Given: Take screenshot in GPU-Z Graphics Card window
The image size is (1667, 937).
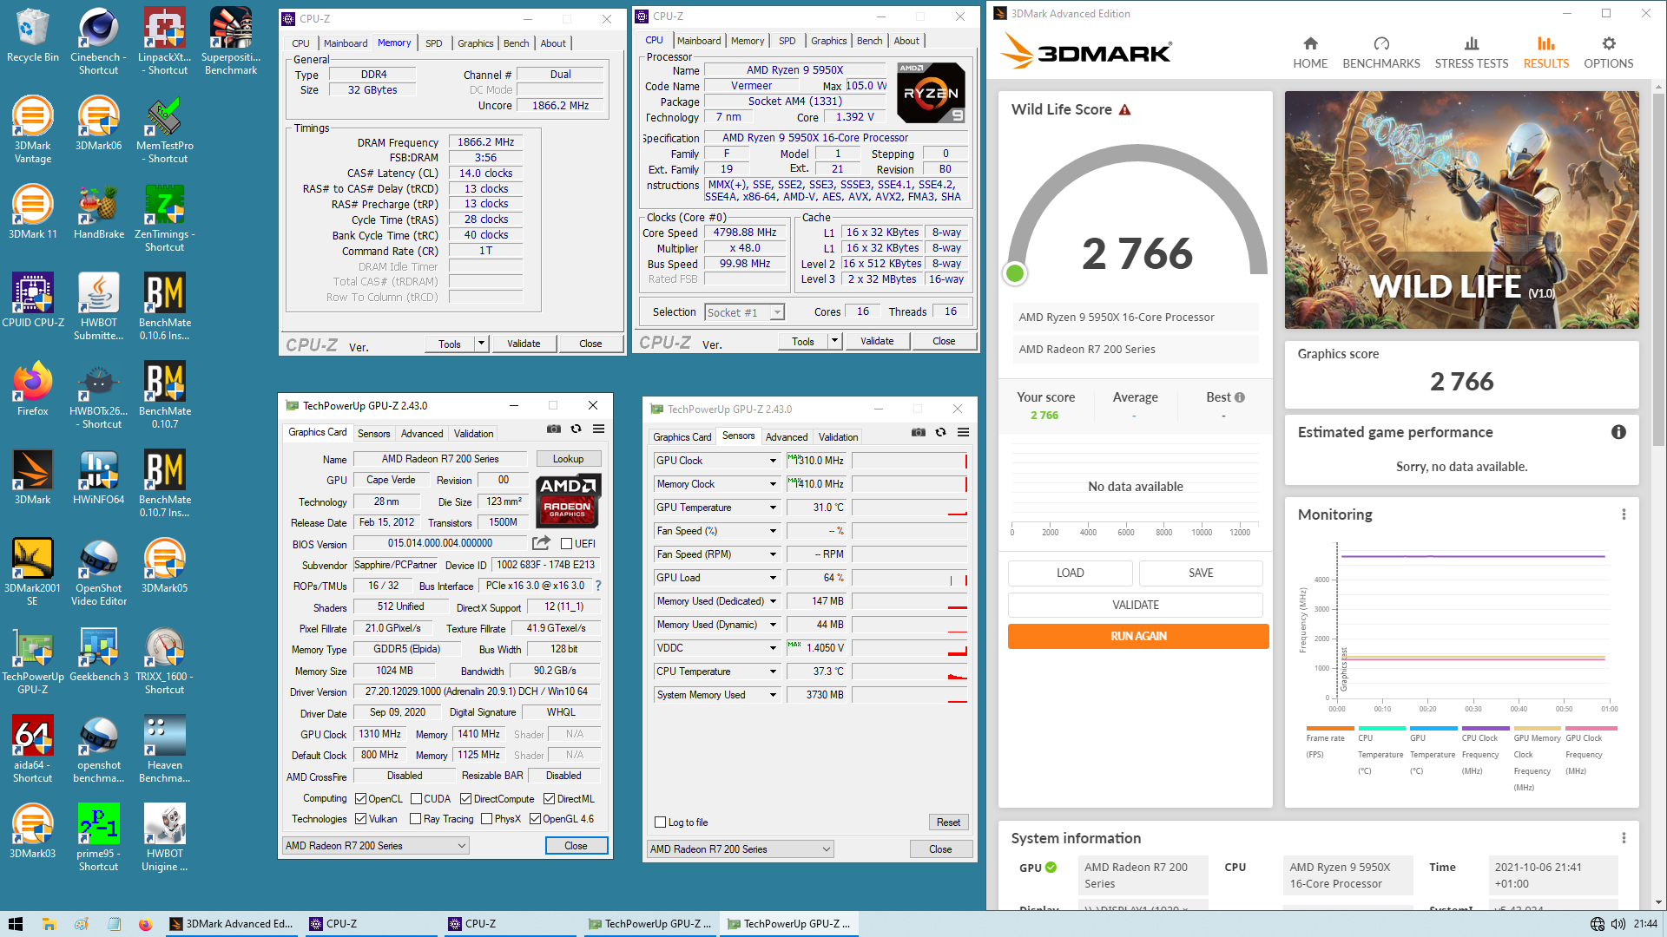Looking at the screenshot, I should [554, 429].
